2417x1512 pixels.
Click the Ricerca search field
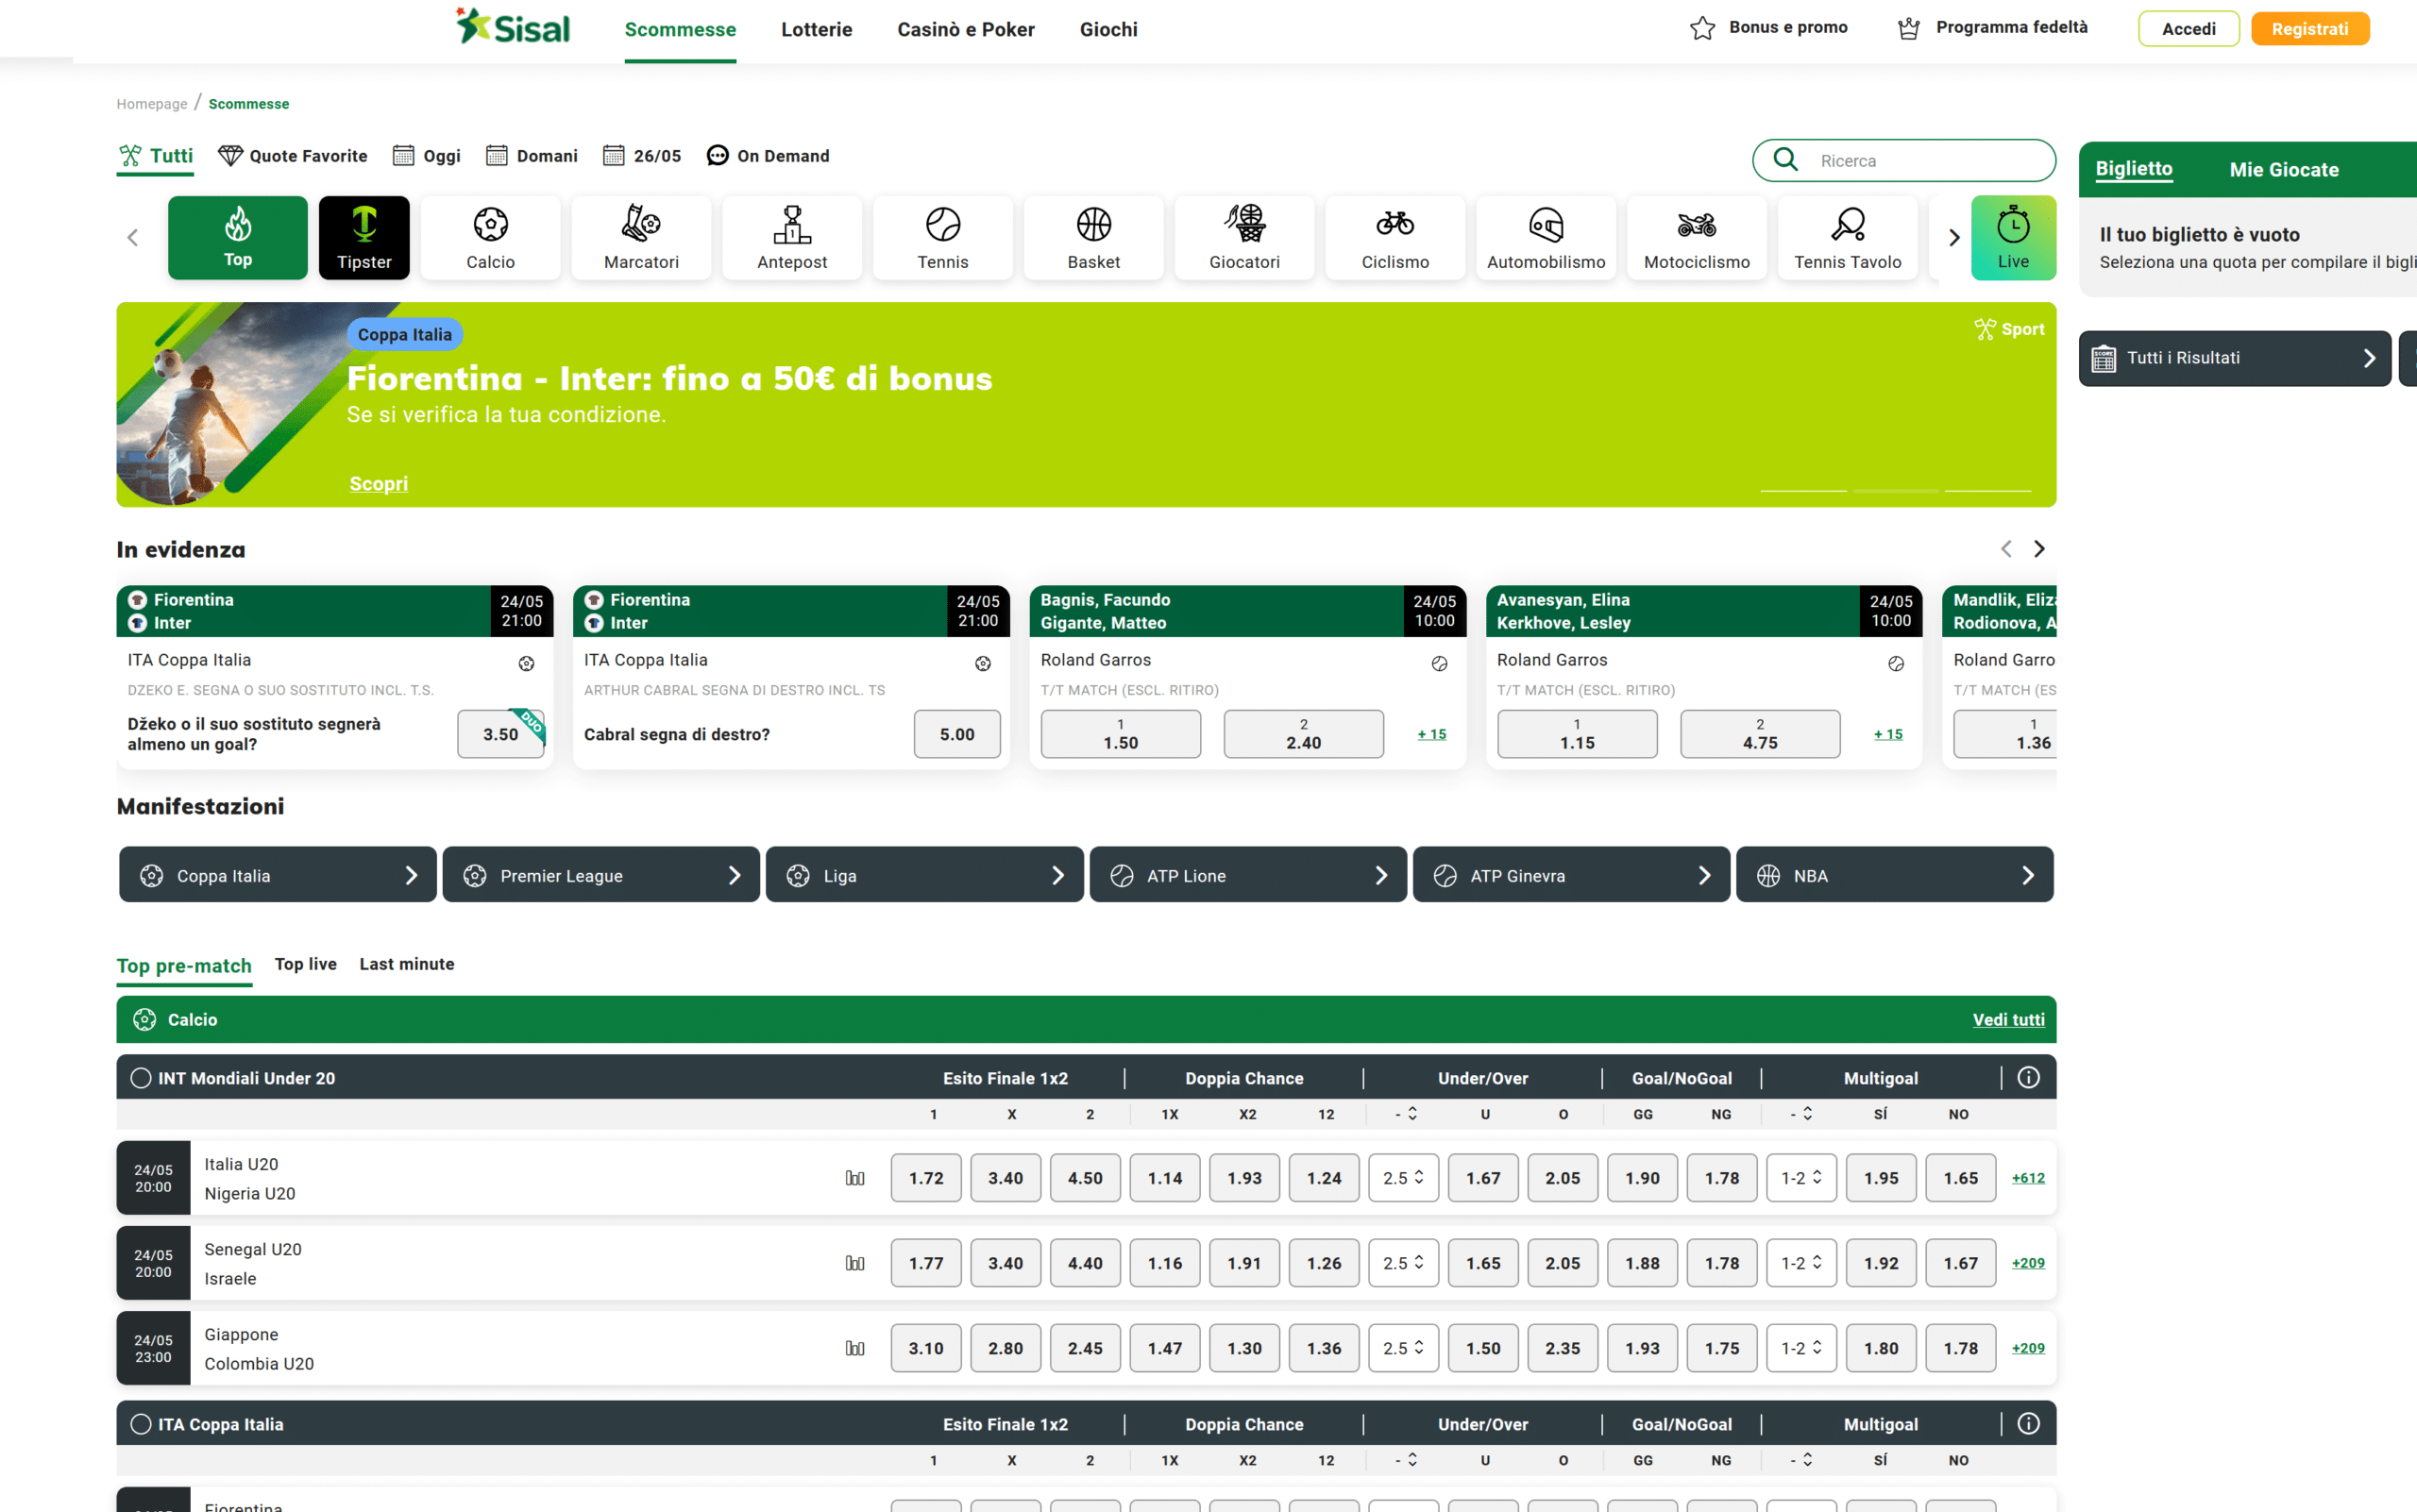tap(1903, 160)
